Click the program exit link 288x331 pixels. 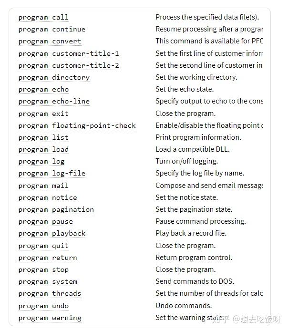click(x=43, y=114)
